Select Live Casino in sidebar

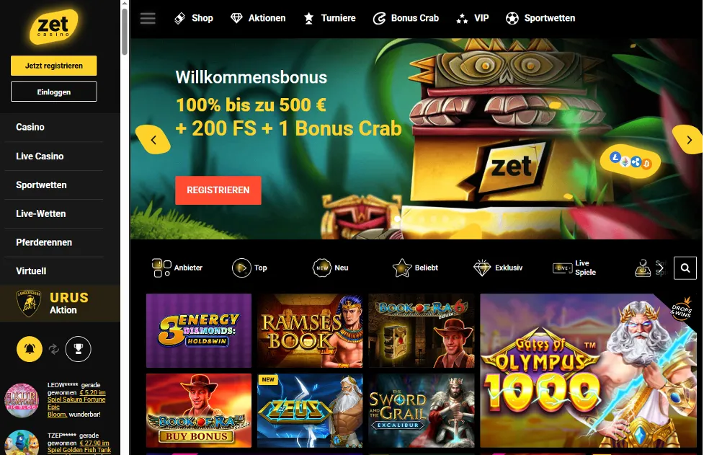[40, 156]
